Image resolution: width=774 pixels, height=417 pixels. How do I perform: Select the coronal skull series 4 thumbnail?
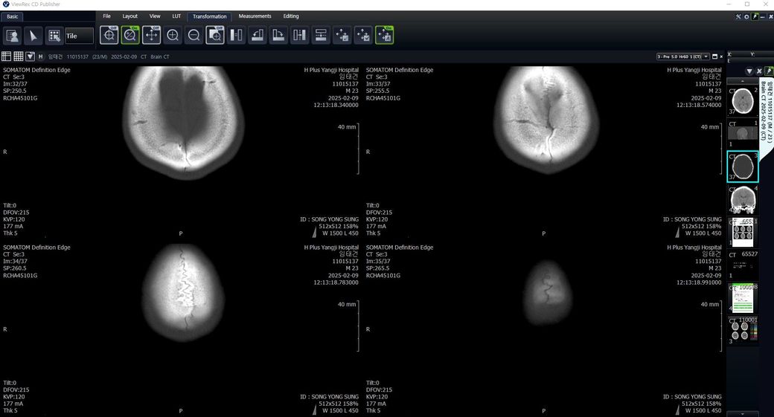(x=742, y=200)
